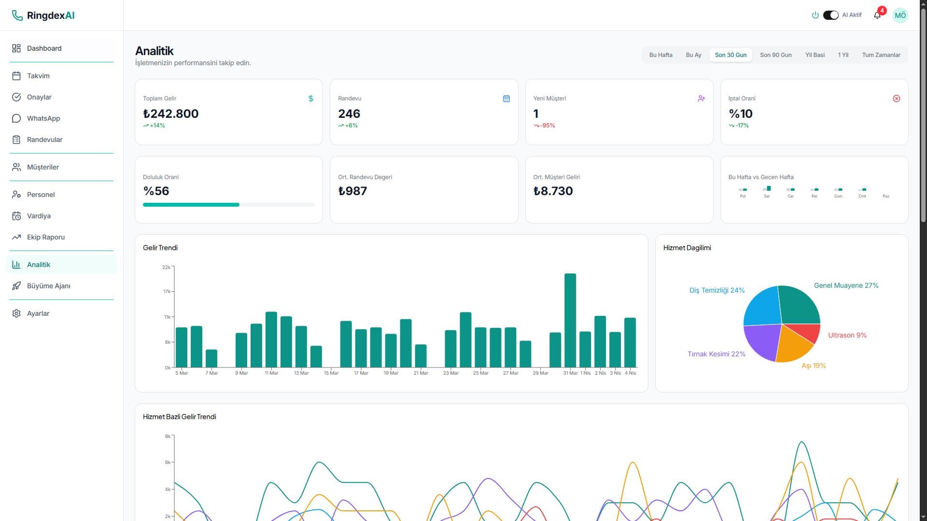
Task: Click the RingdexAI phone logo icon
Action: tap(17, 15)
